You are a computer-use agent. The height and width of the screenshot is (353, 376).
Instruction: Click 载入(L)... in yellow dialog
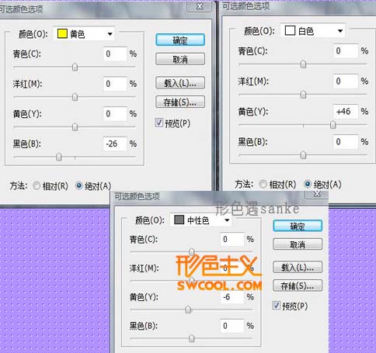[x=180, y=83]
